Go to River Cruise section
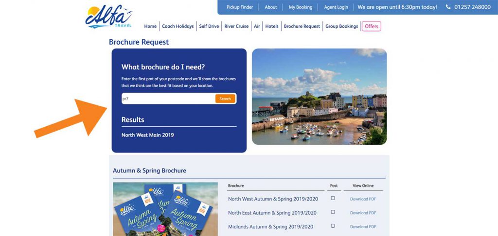 [x=237, y=26]
